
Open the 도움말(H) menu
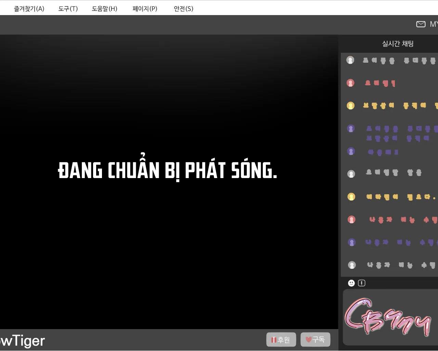(x=104, y=9)
